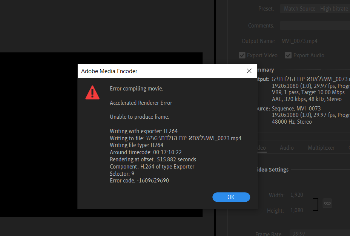Switch to the Video tab behind the dialog
350x236 pixels.
pyautogui.click(x=262, y=148)
